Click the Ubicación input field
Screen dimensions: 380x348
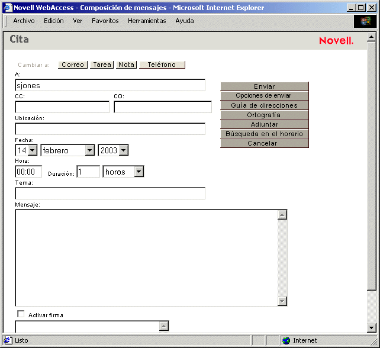point(110,129)
